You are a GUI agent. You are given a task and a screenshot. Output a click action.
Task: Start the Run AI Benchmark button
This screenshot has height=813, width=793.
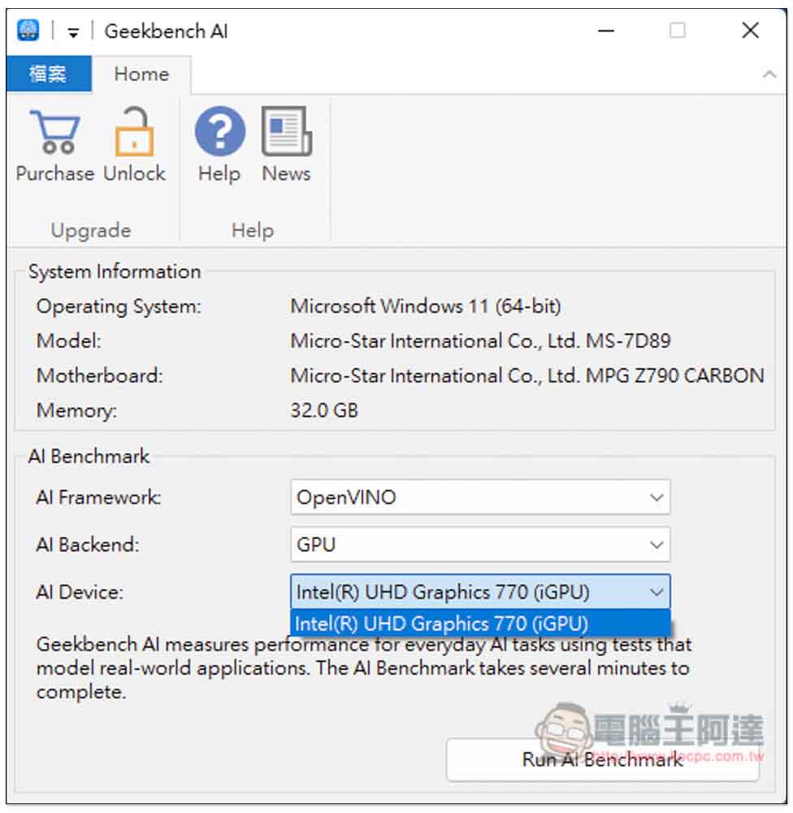[602, 759]
